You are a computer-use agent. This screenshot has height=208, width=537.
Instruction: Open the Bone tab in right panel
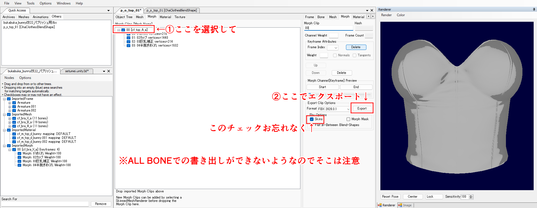321,17
